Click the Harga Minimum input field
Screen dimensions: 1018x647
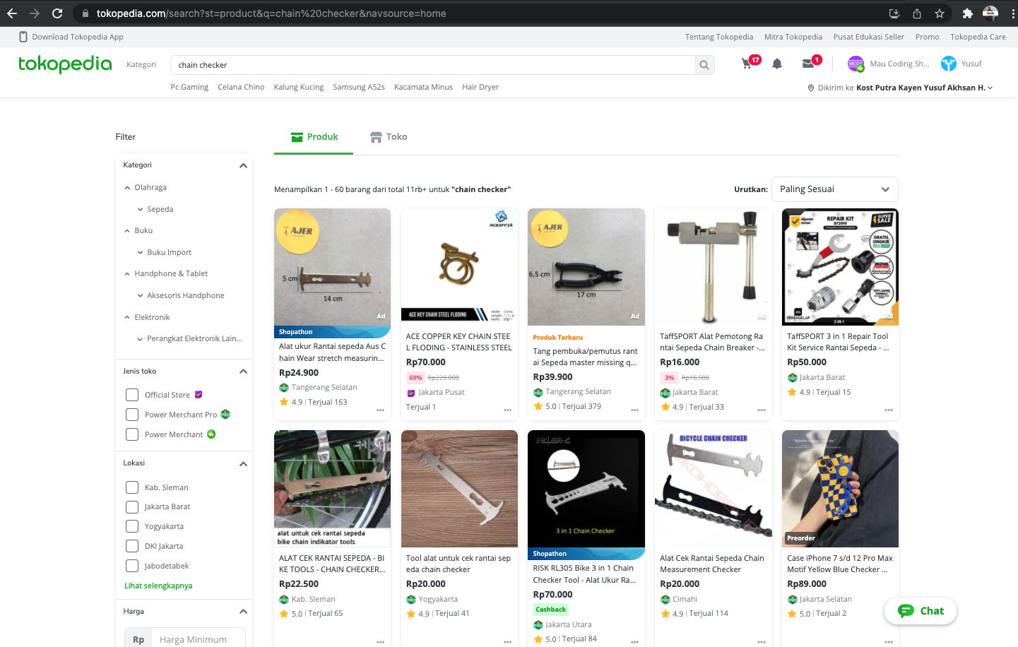pyautogui.click(x=199, y=639)
